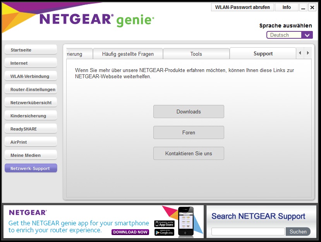Select the partially visible 'rierung' tab

(x=79, y=54)
